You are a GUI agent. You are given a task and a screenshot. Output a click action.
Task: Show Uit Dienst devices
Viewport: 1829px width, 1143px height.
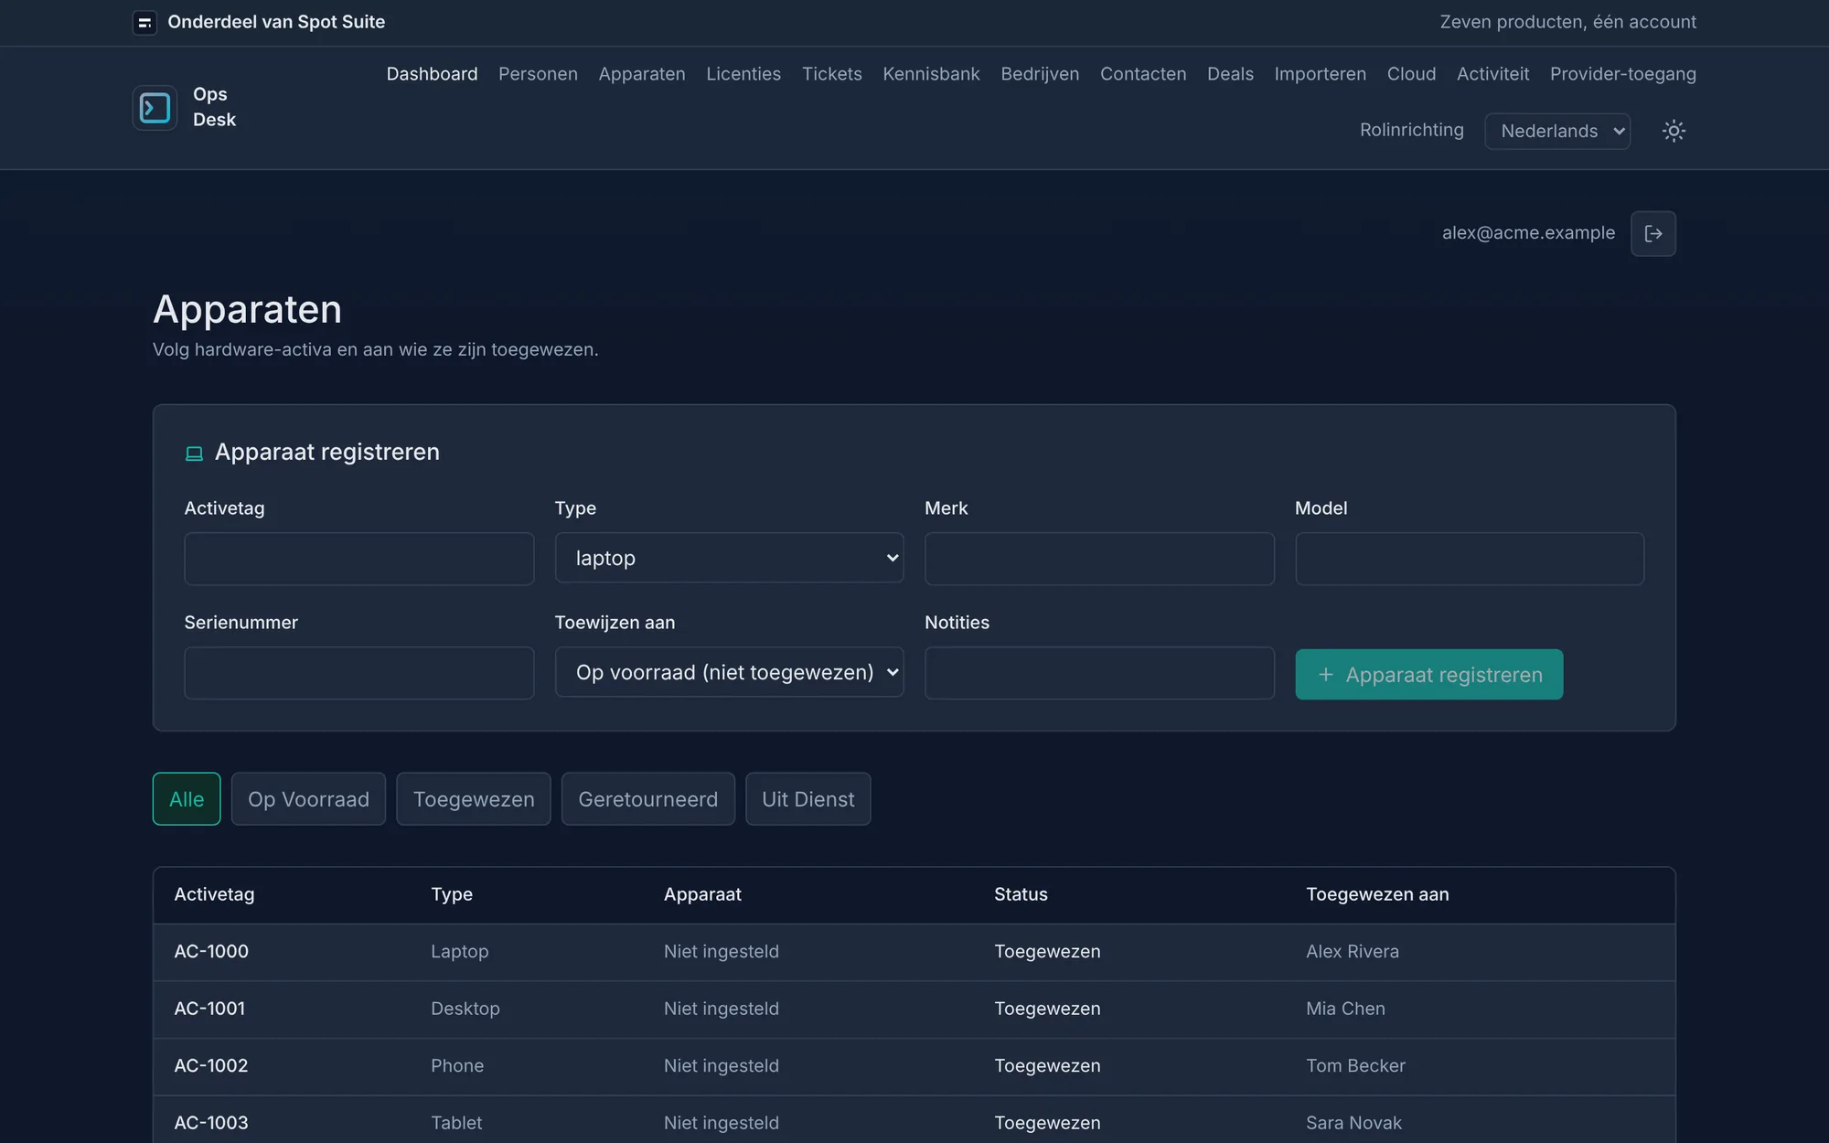coord(808,799)
